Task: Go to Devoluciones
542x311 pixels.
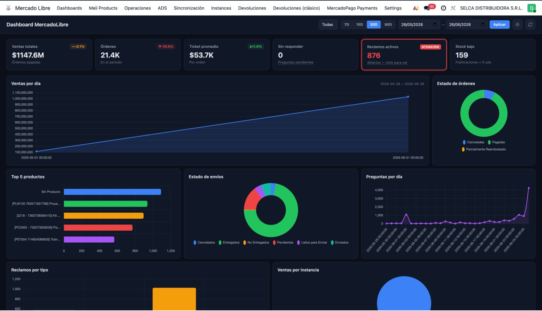Action: click(x=252, y=8)
